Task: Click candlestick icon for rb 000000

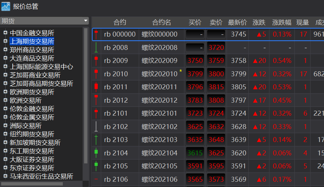Action: pyautogui.click(x=96, y=34)
